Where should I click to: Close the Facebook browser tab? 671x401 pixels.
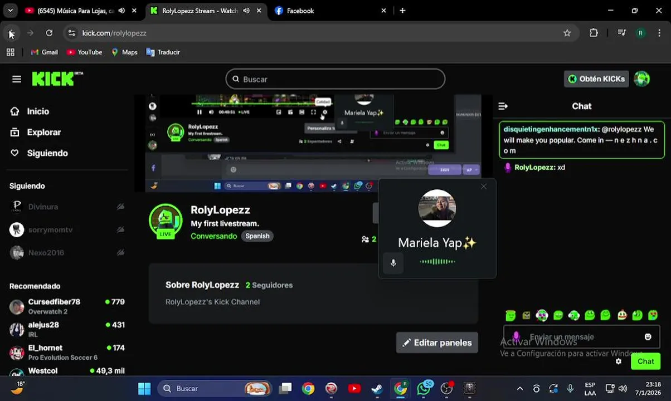(x=383, y=11)
